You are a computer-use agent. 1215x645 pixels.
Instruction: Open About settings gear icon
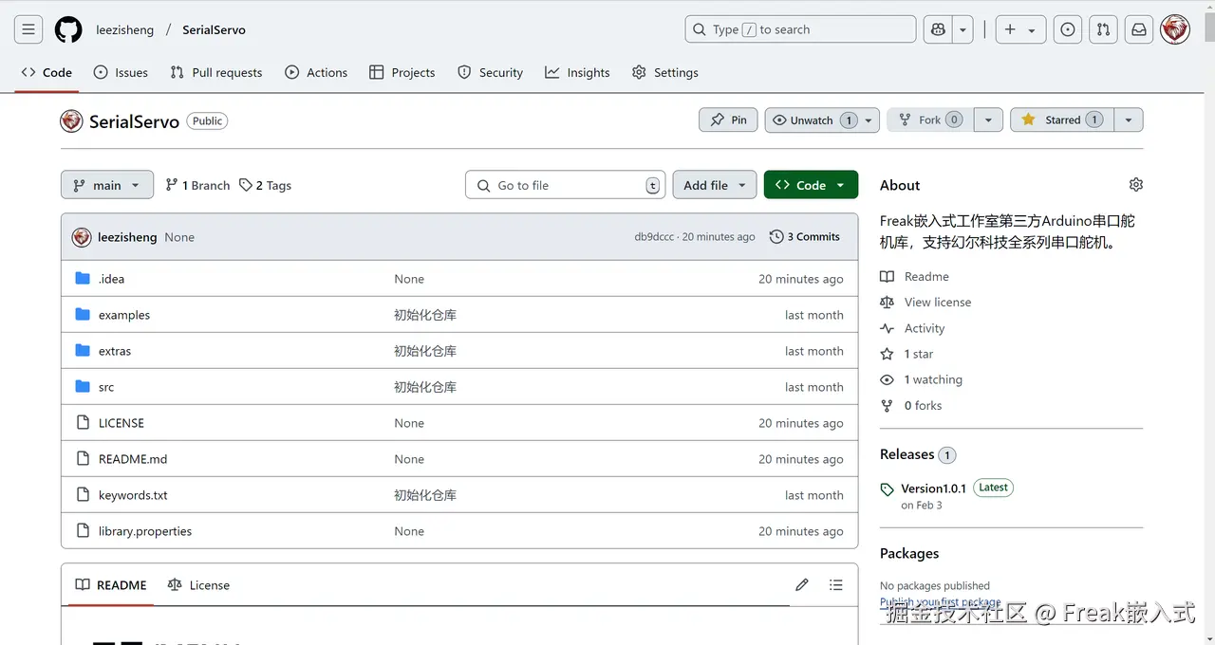click(x=1136, y=185)
